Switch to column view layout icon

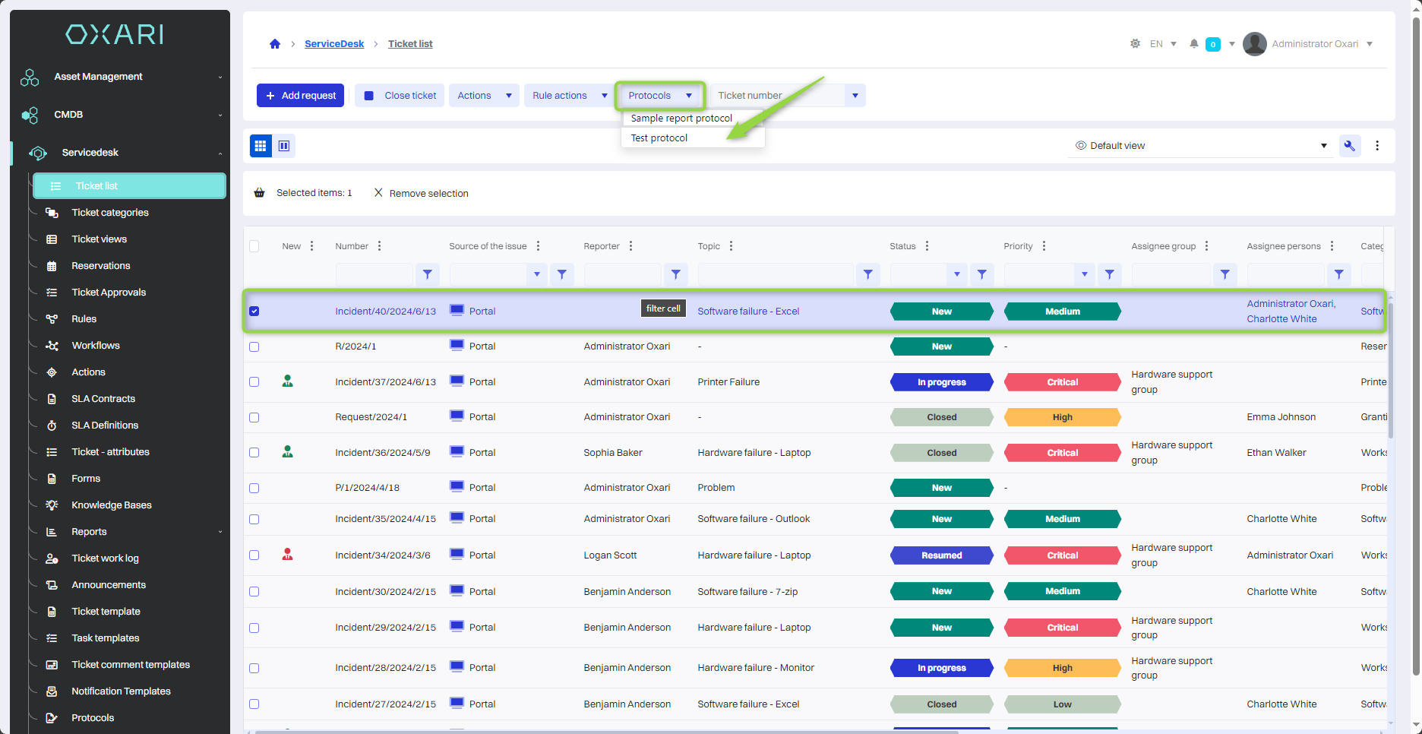[284, 146]
